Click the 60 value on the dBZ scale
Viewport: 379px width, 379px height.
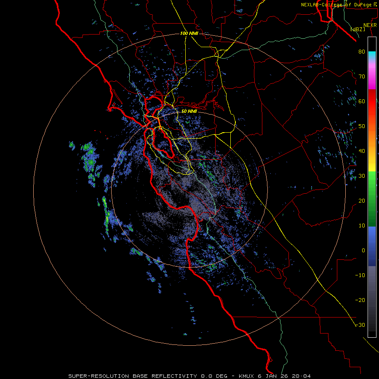click(x=362, y=101)
